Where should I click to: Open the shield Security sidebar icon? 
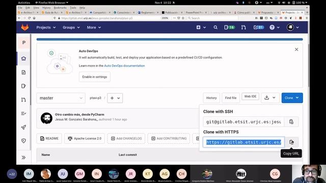pos(24,141)
